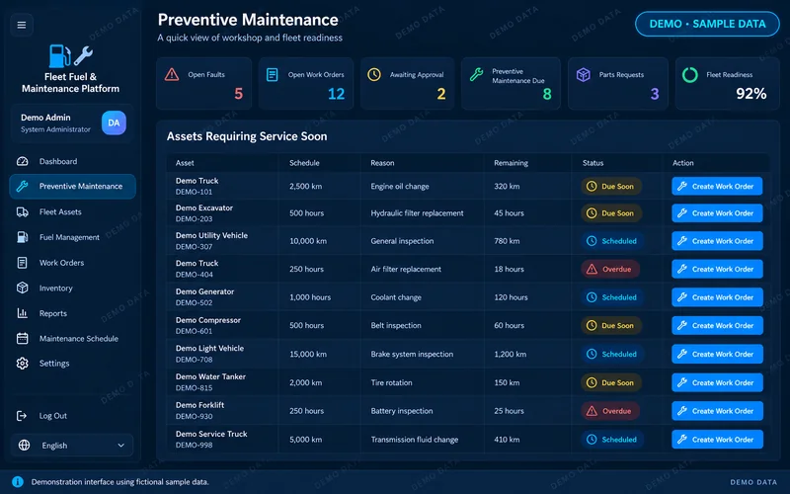Navigate to Work Orders
This screenshot has width=790, height=494.
point(72,263)
